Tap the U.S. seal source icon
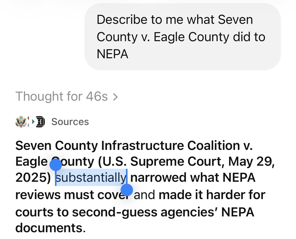Image resolution: width=296 pixels, height=239 pixels. tap(21, 122)
